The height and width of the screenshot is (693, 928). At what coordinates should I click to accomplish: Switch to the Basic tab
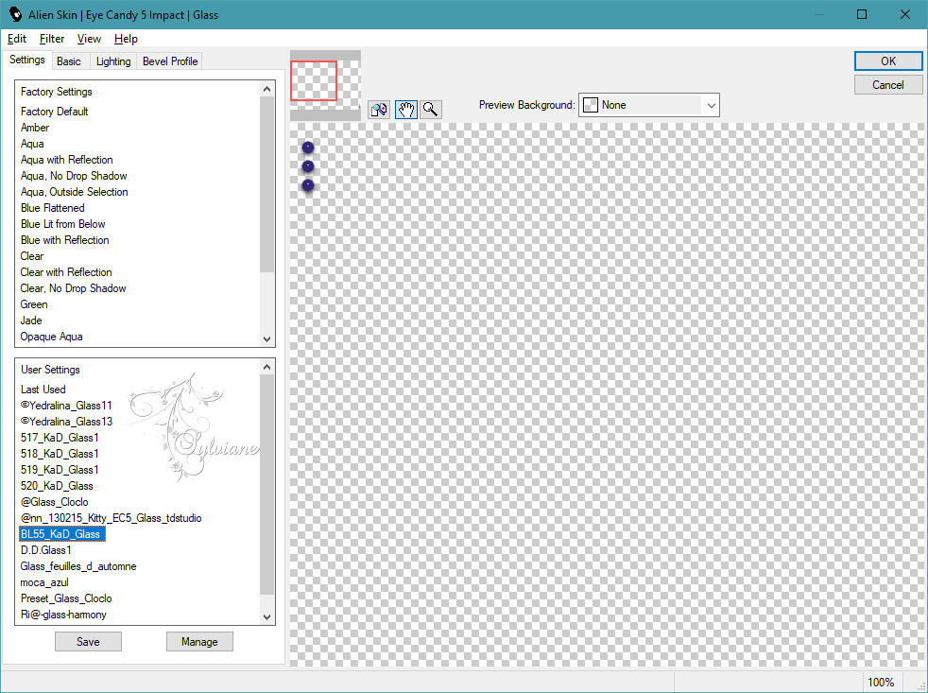point(69,61)
